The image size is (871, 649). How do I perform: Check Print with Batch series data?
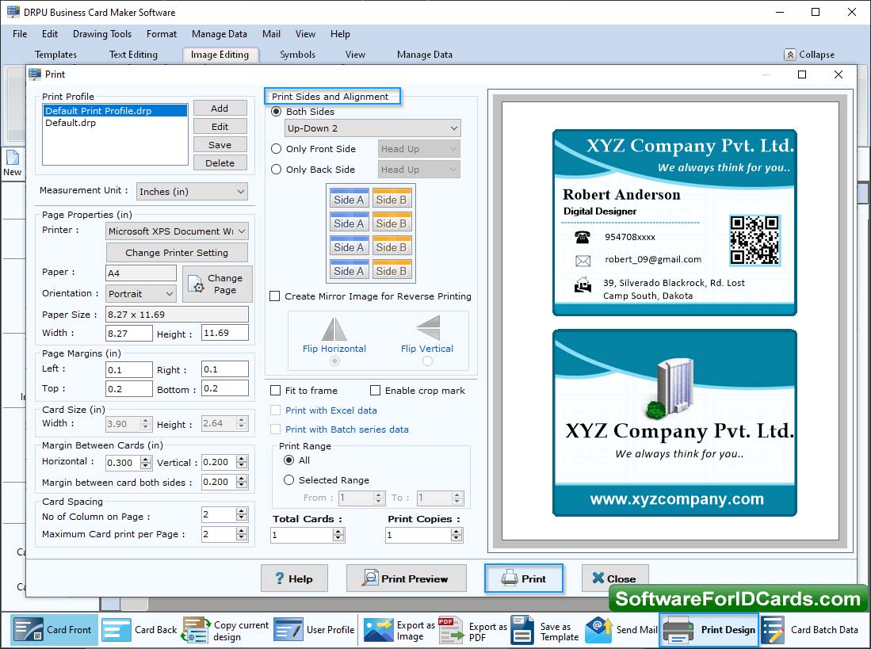pyautogui.click(x=275, y=429)
